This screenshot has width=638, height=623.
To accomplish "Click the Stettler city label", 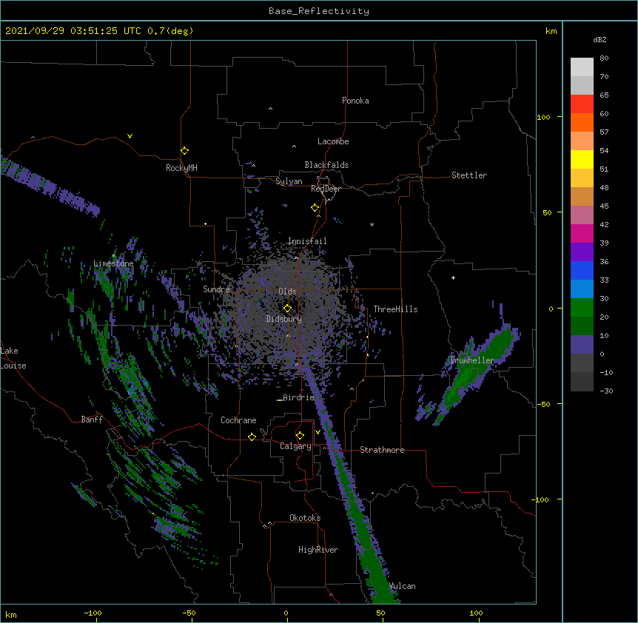I will pos(469,175).
